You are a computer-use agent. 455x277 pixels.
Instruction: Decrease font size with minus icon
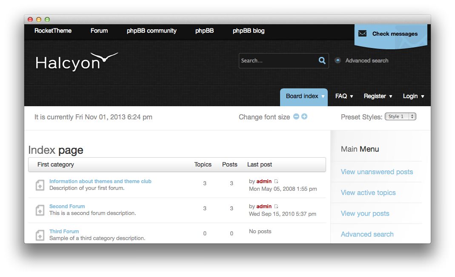296,116
